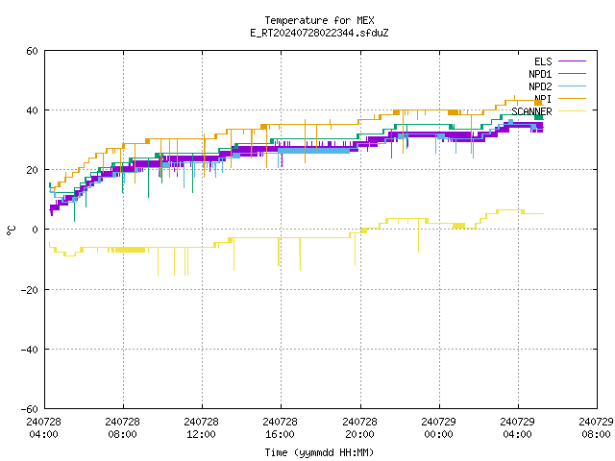Click the y-axis value 0

coord(36,230)
